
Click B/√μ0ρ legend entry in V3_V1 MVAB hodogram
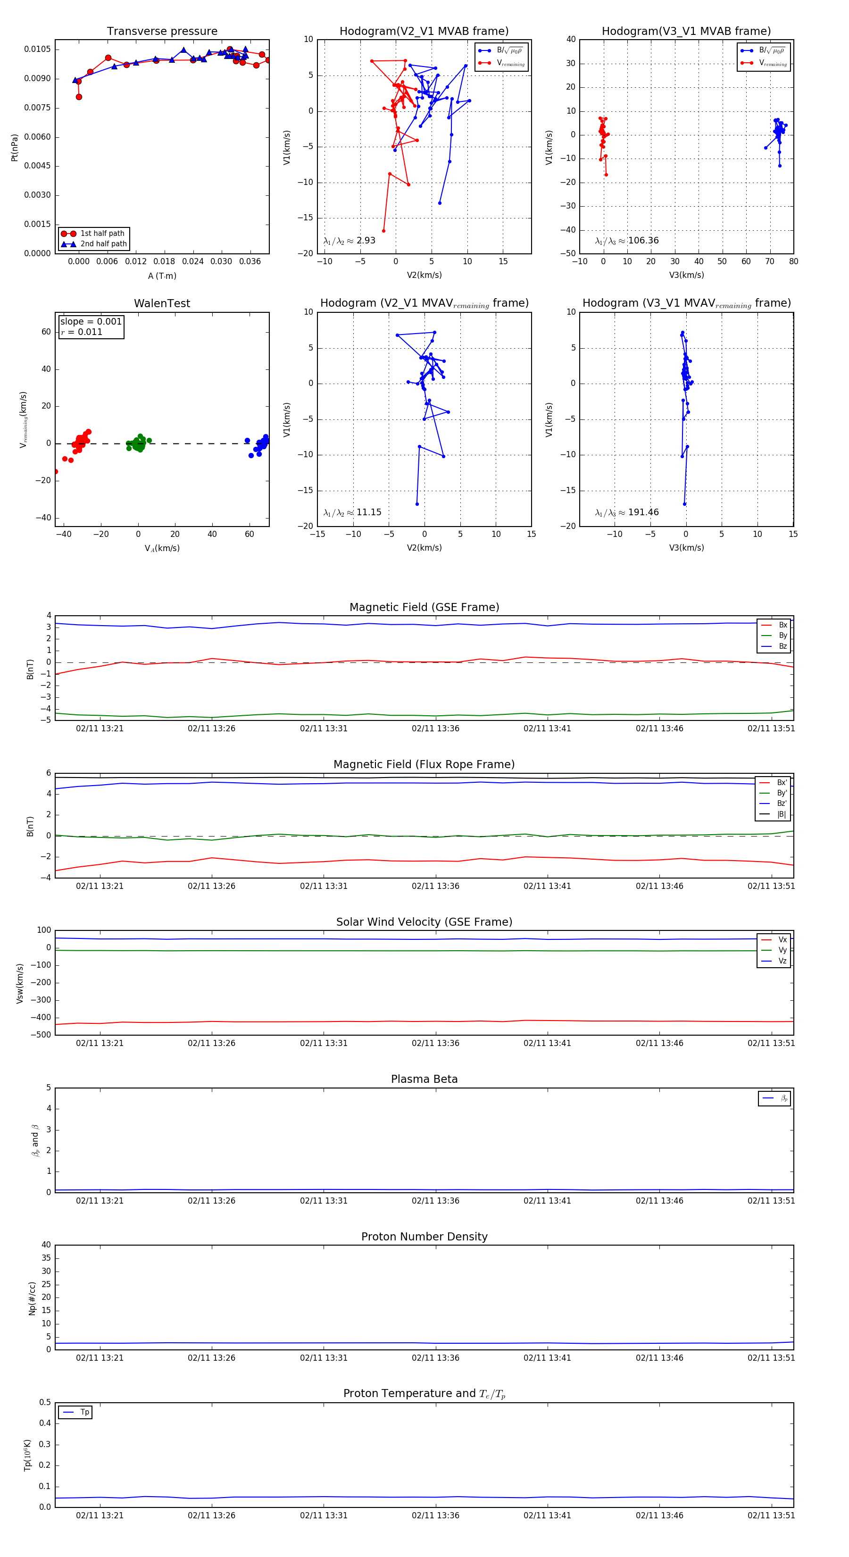pyautogui.click(x=763, y=51)
